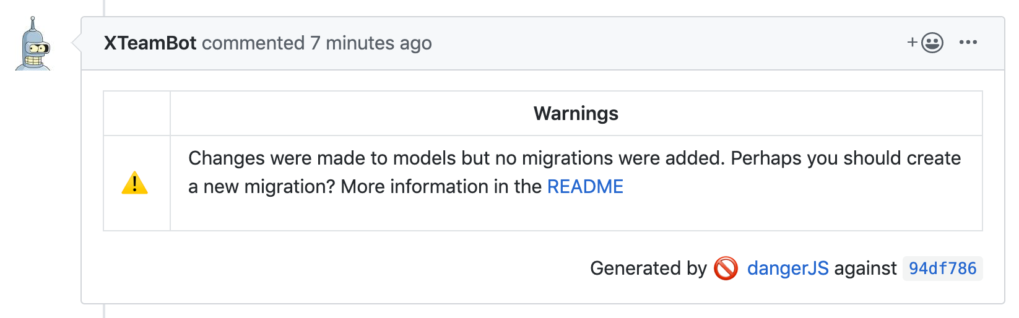Image resolution: width=1019 pixels, height=318 pixels.
Task: Click XTeamBot's Bender robot avatar
Action: click(x=33, y=45)
